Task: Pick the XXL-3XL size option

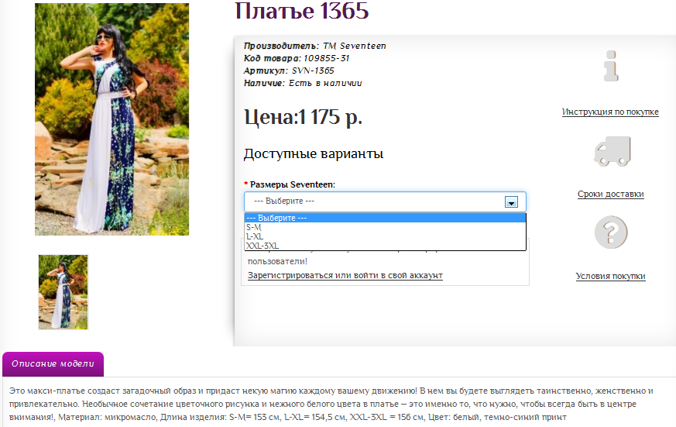Action: pyautogui.click(x=261, y=246)
